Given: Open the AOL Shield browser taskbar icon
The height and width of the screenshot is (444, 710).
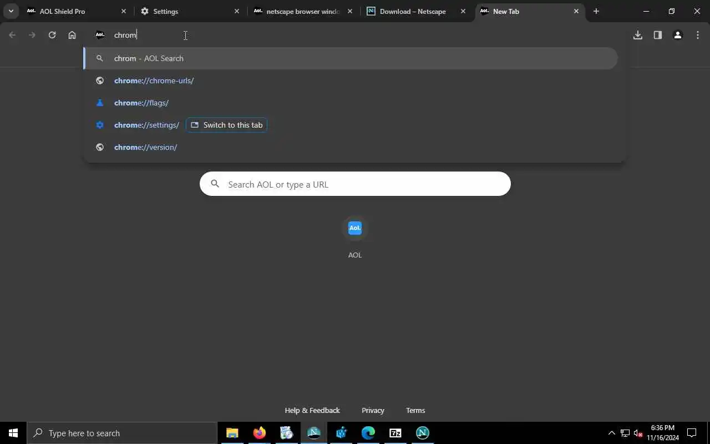Looking at the screenshot, I should tap(314, 433).
